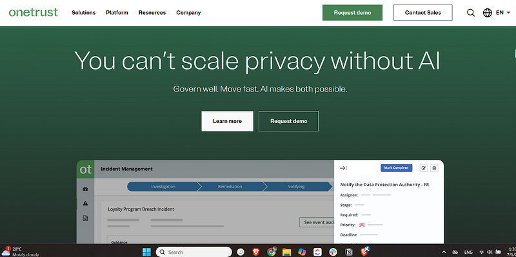Open Brave browser from the taskbar
This screenshot has height=257, width=516.
(x=256, y=252)
